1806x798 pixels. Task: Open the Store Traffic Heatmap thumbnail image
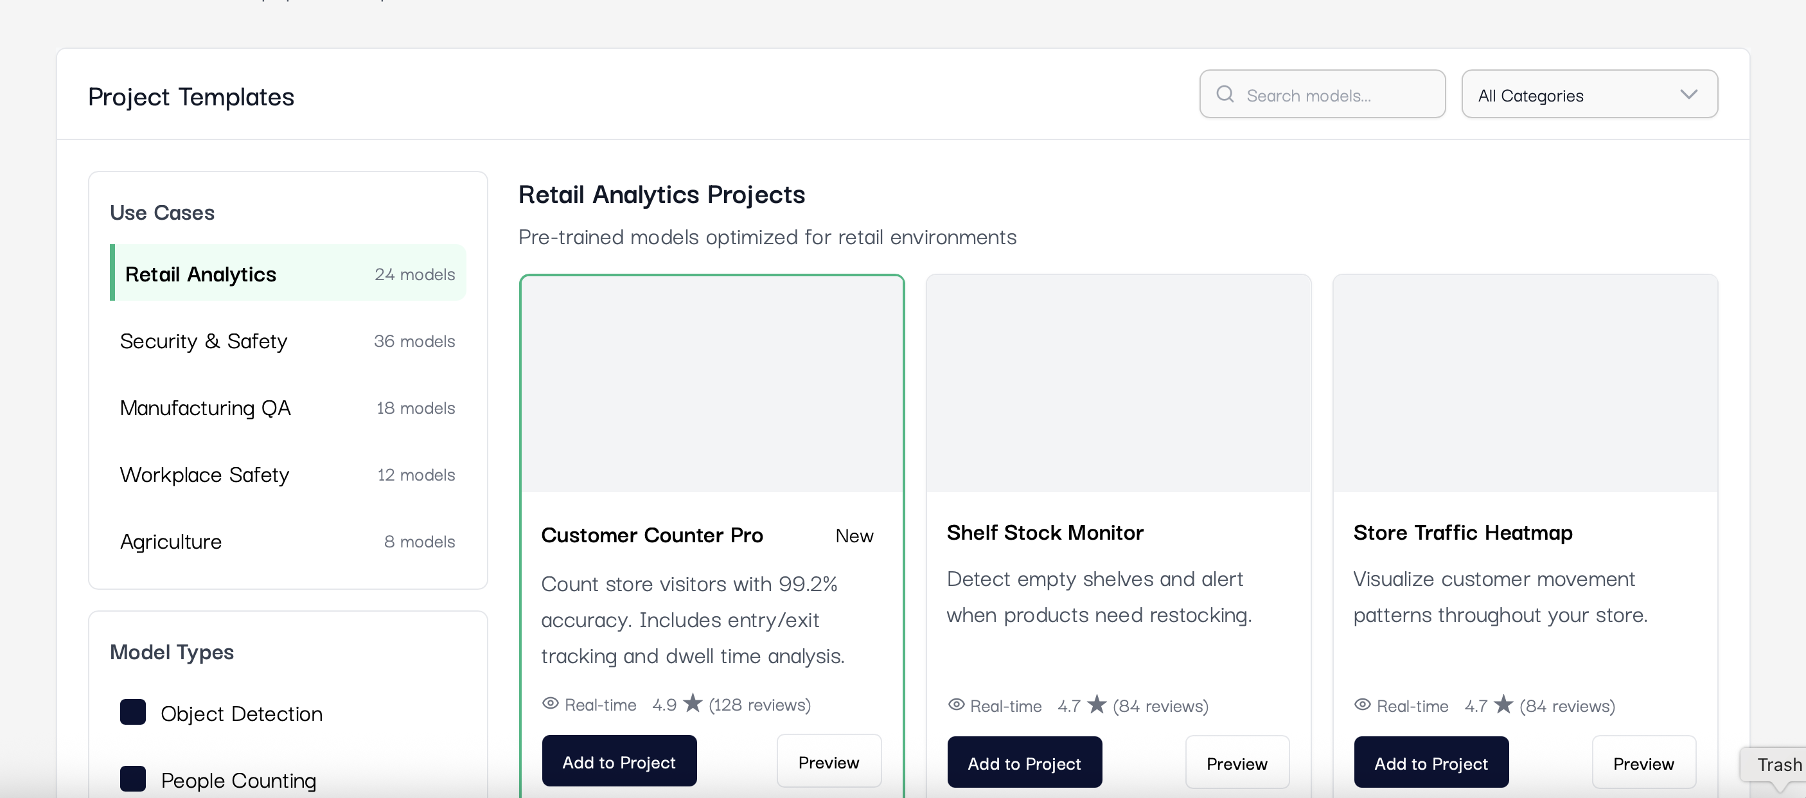(1525, 384)
